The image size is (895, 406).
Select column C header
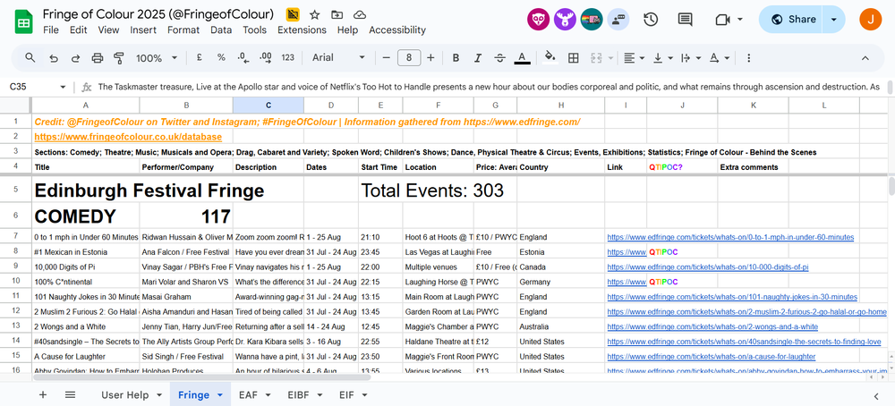pos(268,105)
